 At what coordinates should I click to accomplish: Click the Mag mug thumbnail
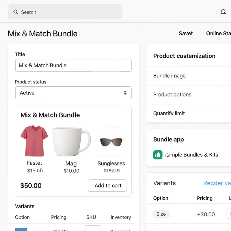pos(71,141)
